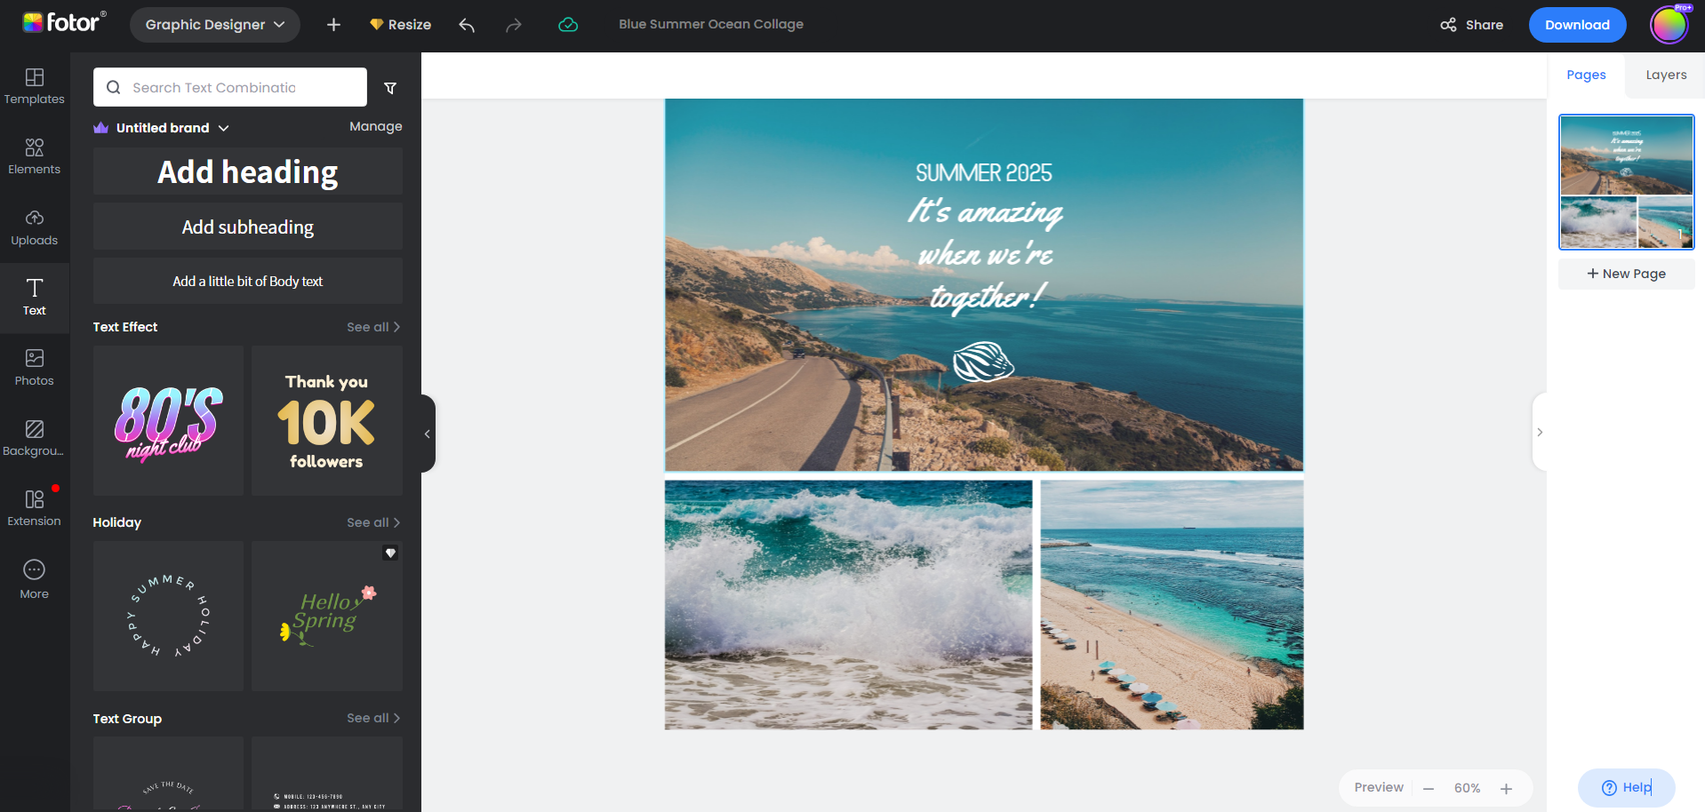Click the plus icon to create new design
This screenshot has height=812, width=1705.
click(x=333, y=25)
